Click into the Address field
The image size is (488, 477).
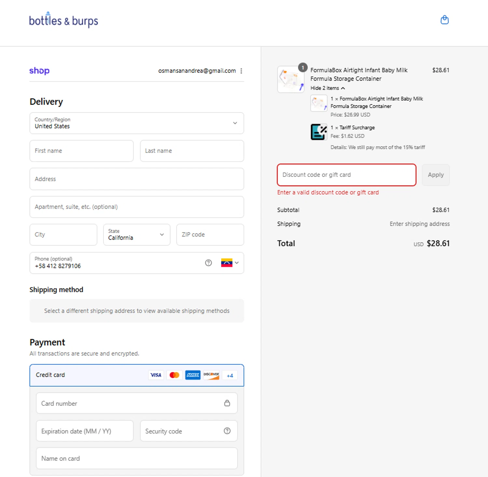pyautogui.click(x=137, y=179)
